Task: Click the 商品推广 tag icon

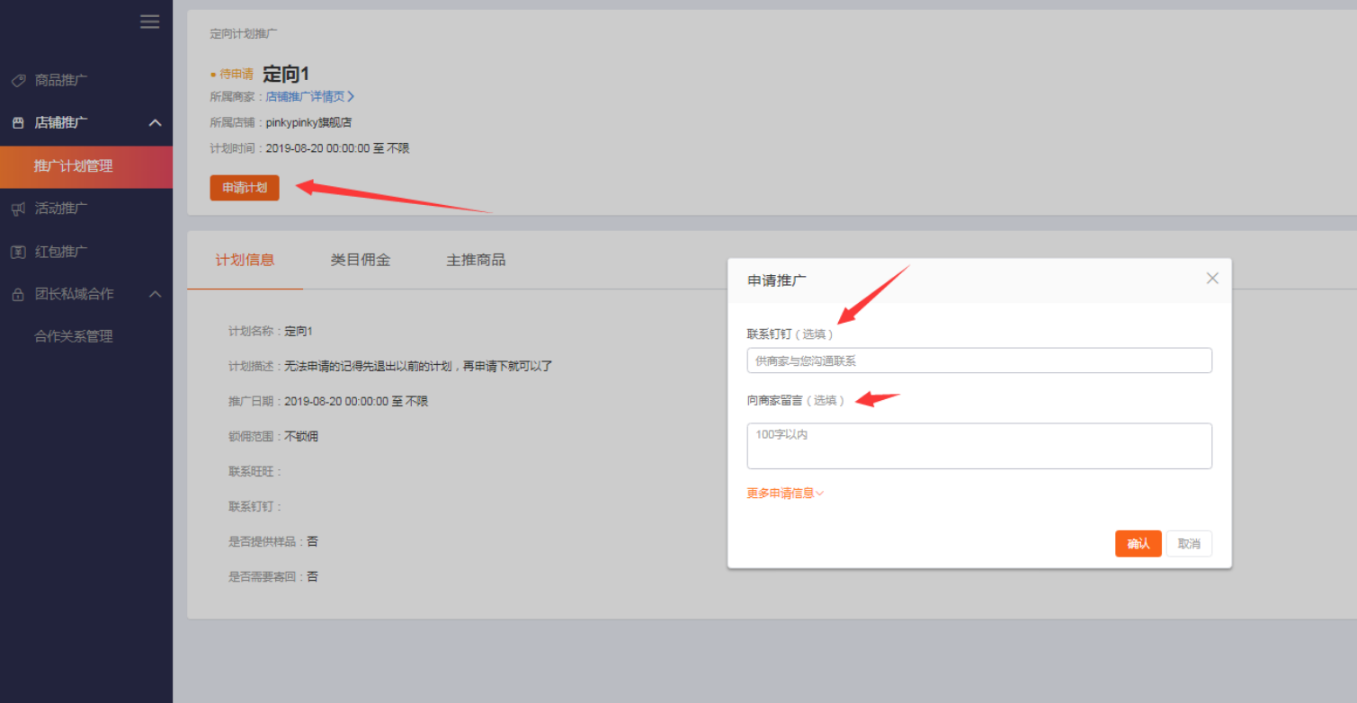Action: [x=18, y=81]
